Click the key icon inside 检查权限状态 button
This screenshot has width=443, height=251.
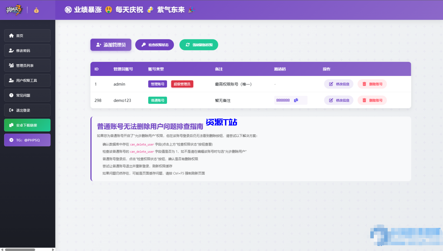[143, 45]
